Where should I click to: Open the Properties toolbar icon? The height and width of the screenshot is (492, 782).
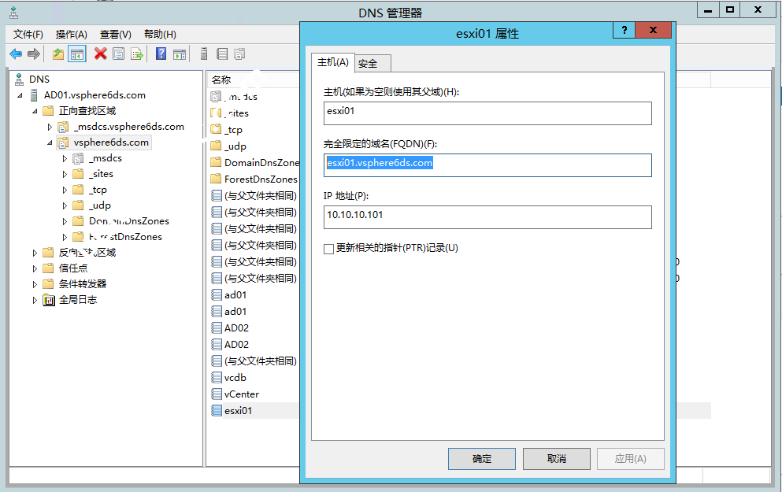(117, 54)
